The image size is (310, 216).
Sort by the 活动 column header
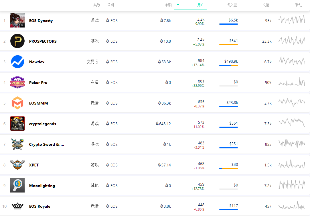(x=299, y=5)
